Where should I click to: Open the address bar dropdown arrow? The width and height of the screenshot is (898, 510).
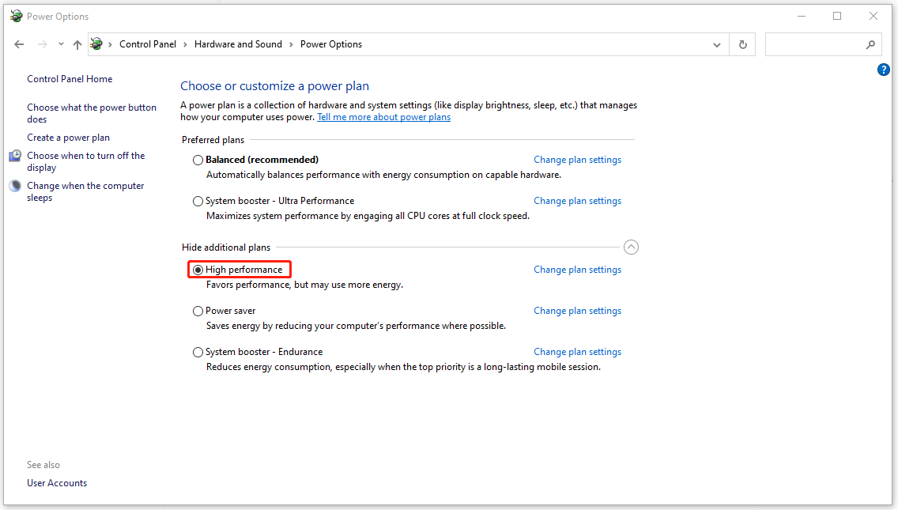[716, 44]
